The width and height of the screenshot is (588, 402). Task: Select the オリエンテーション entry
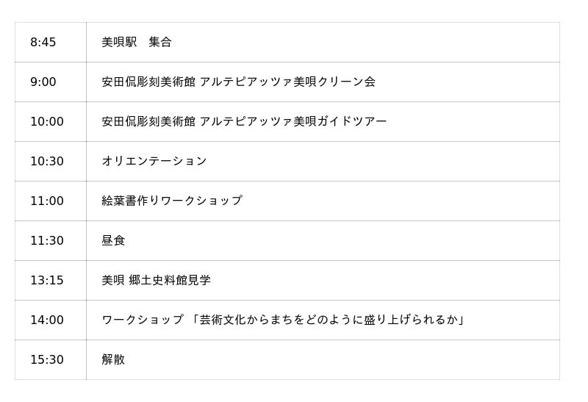point(154,161)
